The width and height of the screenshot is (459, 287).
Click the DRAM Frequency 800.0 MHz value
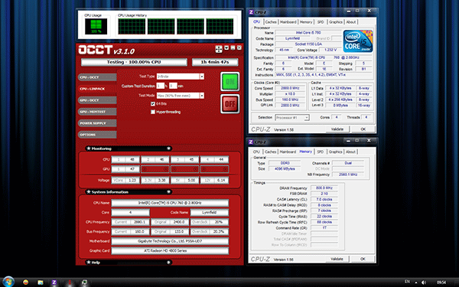[324, 188]
